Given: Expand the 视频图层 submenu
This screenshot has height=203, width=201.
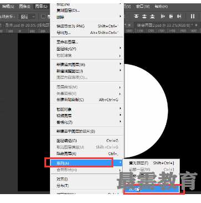Looking at the screenshot, I should click(x=87, y=116).
